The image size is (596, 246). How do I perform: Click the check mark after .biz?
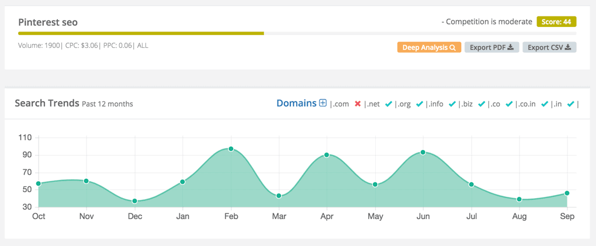click(481, 104)
